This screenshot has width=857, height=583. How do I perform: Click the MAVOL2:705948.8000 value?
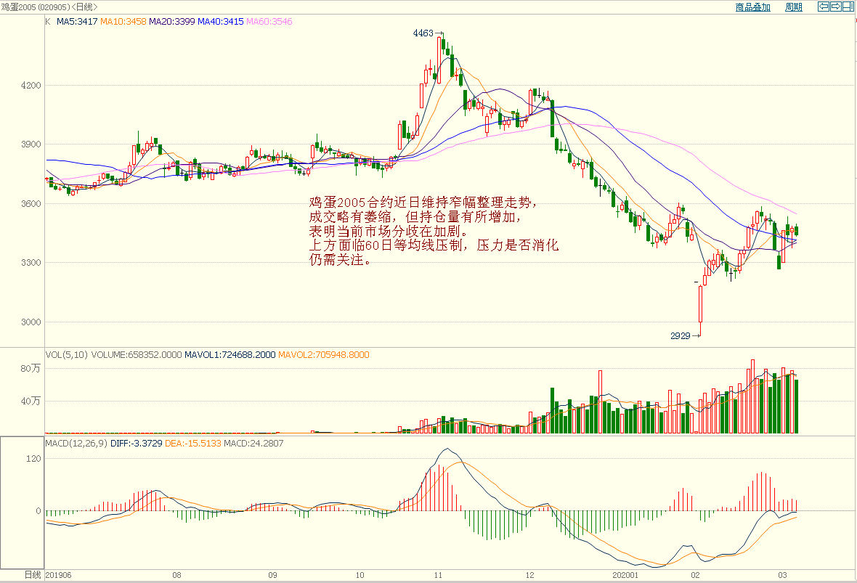(324, 354)
